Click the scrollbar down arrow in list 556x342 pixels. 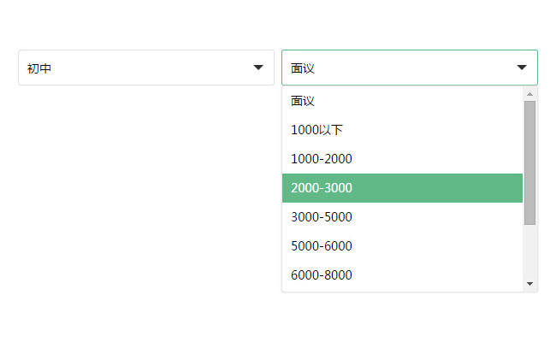[529, 284]
